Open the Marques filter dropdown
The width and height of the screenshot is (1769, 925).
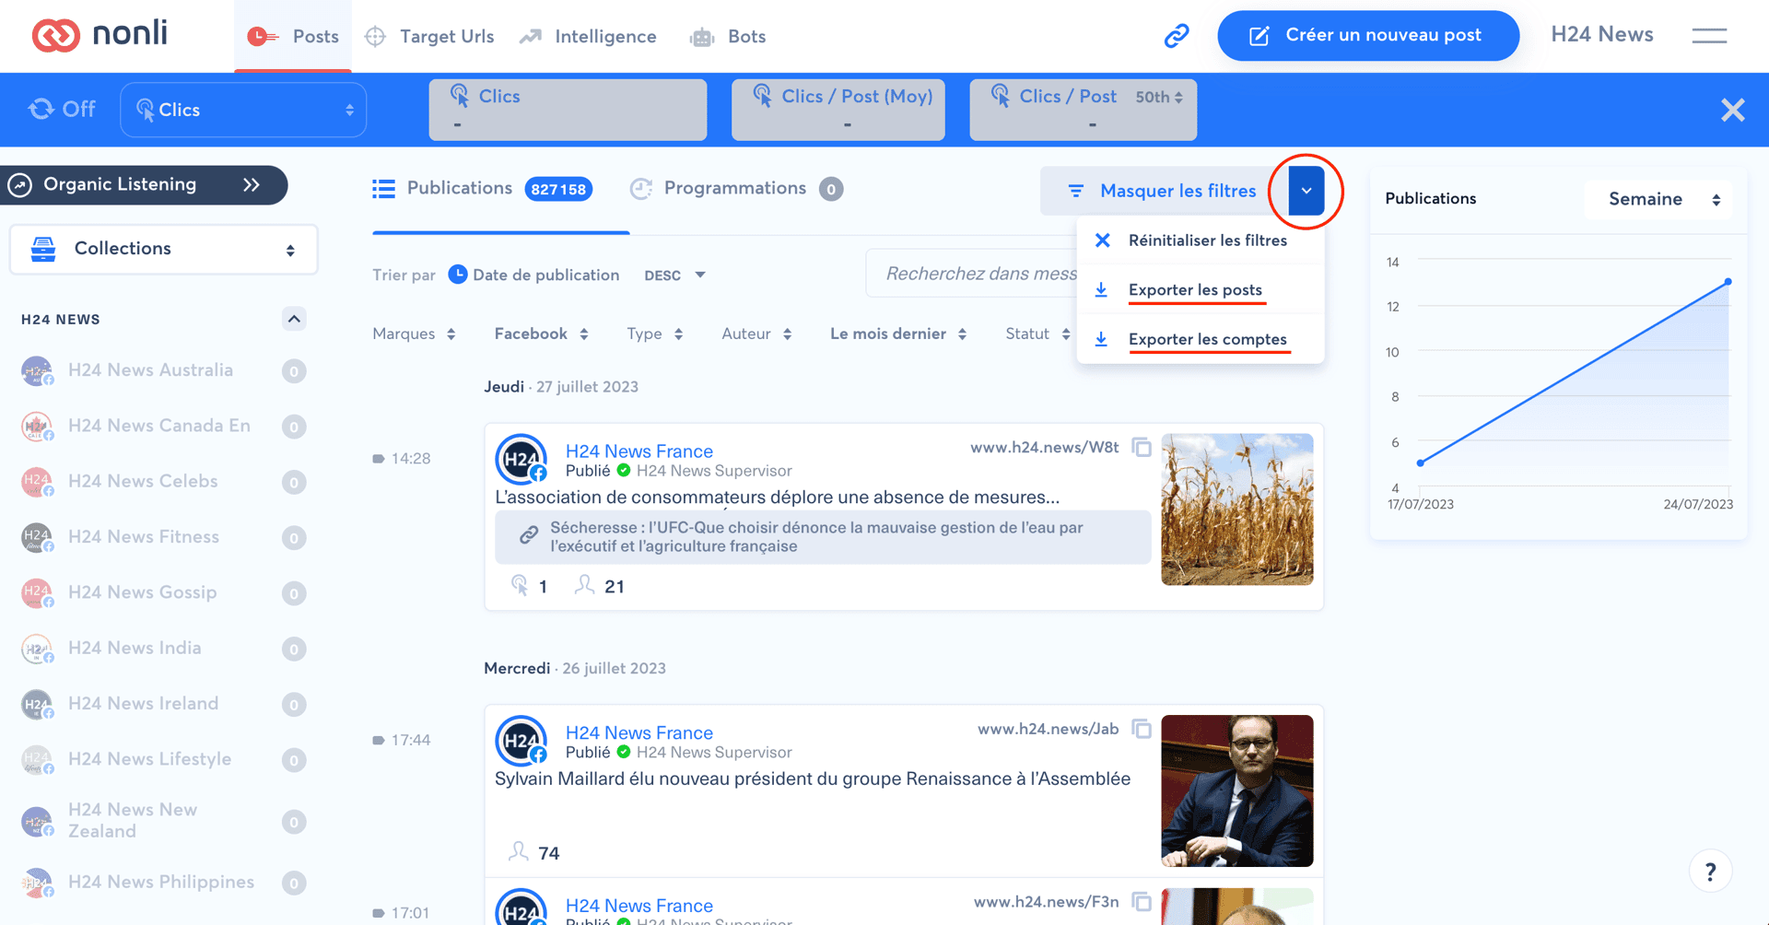tap(415, 334)
